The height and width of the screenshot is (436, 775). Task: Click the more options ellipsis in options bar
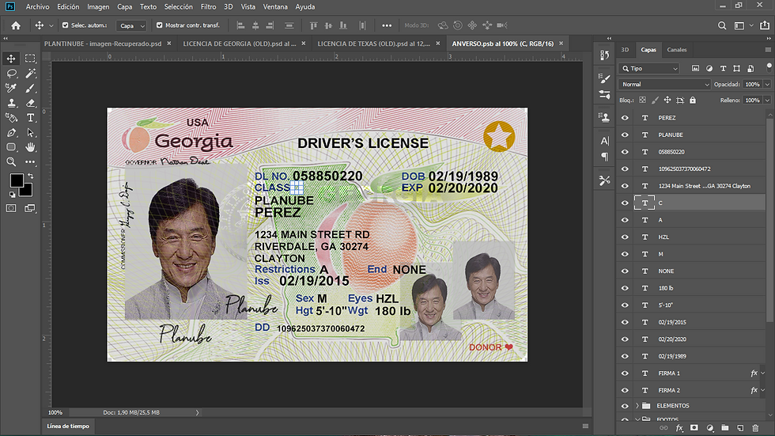387,25
